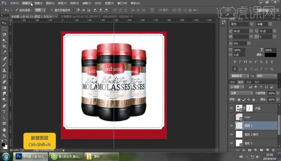Filter layers by type layers (T icon)
This screenshot has height=161, width=281.
point(261,87)
